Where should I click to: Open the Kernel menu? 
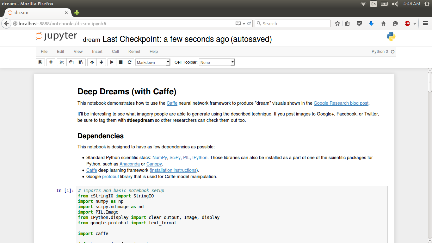134,52
